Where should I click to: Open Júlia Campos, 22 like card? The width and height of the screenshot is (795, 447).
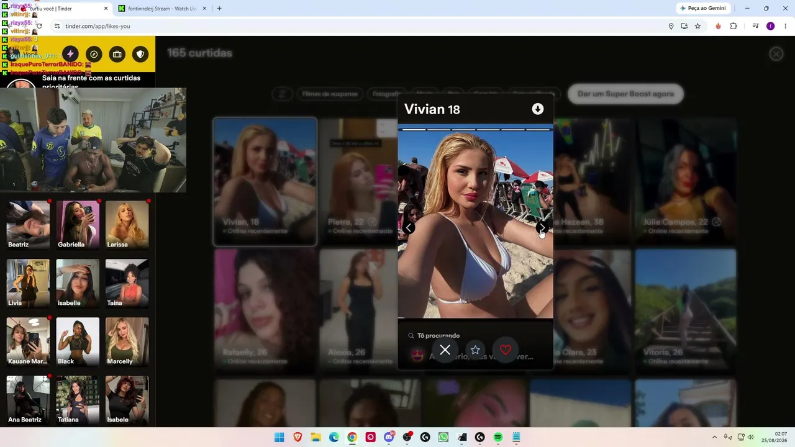(685, 181)
